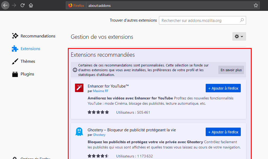Bookmark this page with star icon
The width and height of the screenshot is (268, 159).
(256, 5)
